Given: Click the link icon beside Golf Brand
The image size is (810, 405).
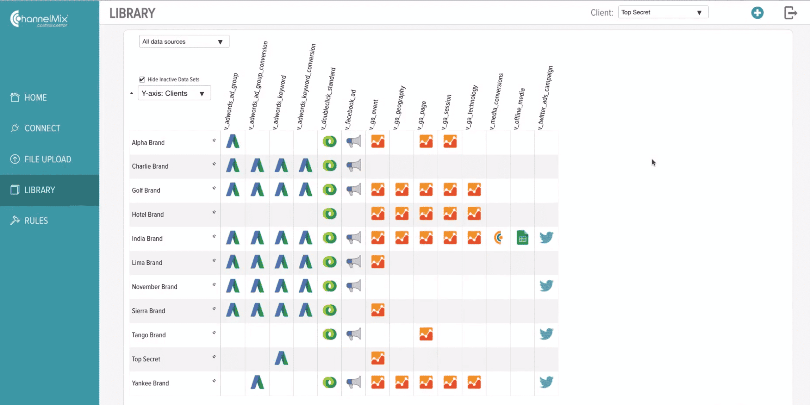Looking at the screenshot, I should pyautogui.click(x=214, y=188).
